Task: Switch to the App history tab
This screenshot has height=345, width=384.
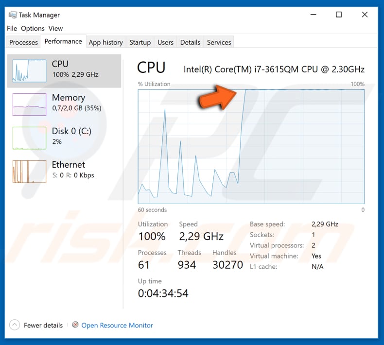Action: point(105,42)
